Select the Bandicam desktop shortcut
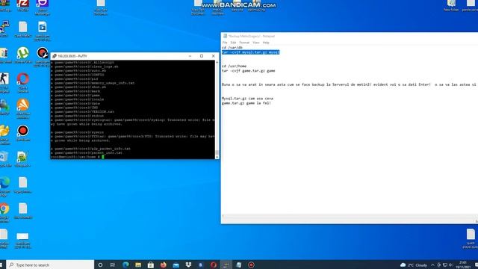This screenshot has width=478, height=269. (x=23, y=133)
